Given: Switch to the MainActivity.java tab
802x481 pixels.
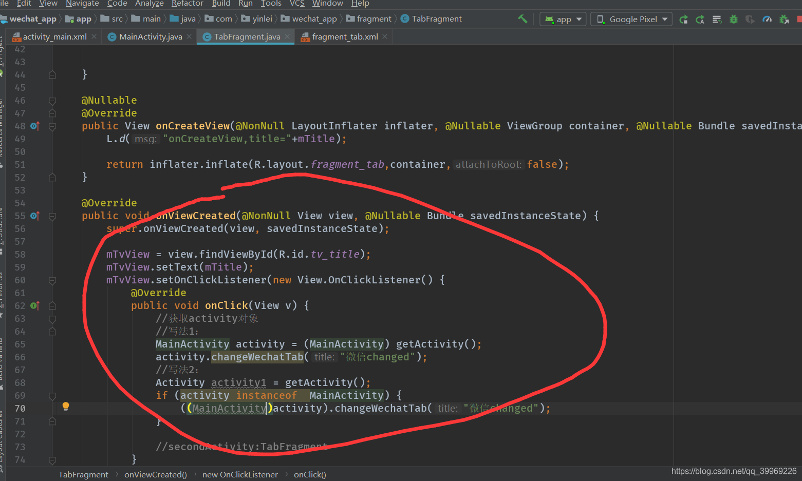Looking at the screenshot, I should click(x=149, y=36).
